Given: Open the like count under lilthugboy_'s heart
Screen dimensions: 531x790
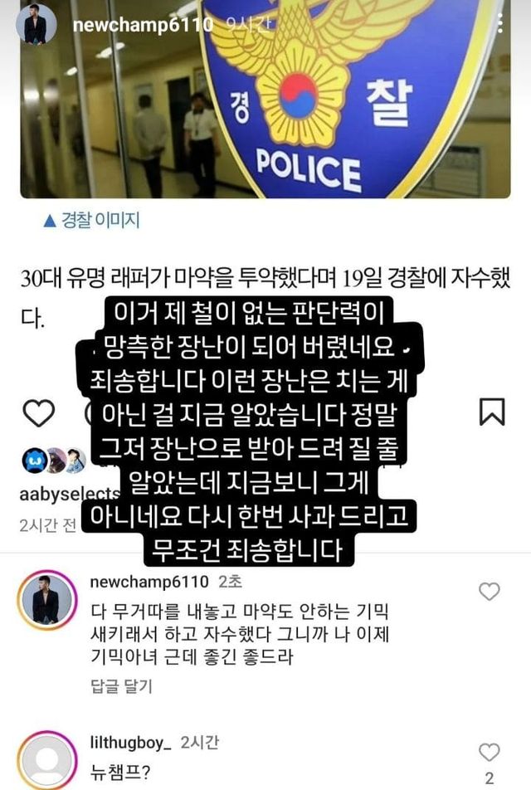Looking at the screenshot, I should point(490,778).
